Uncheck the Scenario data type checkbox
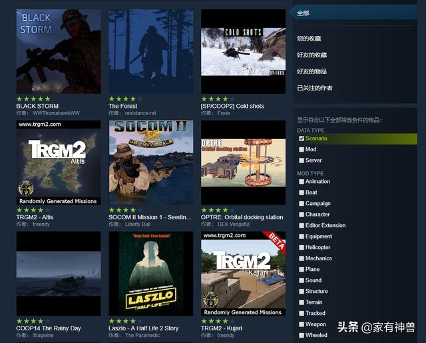Viewport: 426px width, 343px height. [x=302, y=139]
